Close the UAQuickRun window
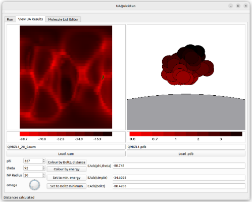Screen dimensions: 252x202 246,6
